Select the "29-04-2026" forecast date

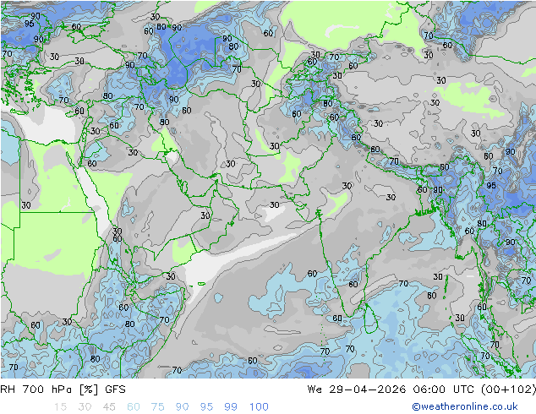(x=368, y=389)
